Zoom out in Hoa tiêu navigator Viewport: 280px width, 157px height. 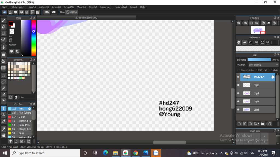point(256,23)
